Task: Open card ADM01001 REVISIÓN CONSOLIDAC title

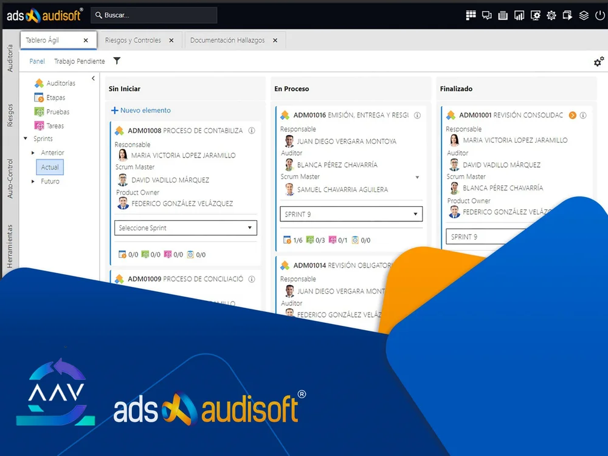Action: [x=511, y=115]
